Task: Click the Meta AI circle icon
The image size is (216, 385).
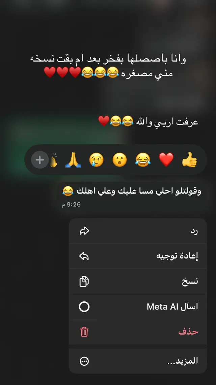Action: tap(84, 307)
